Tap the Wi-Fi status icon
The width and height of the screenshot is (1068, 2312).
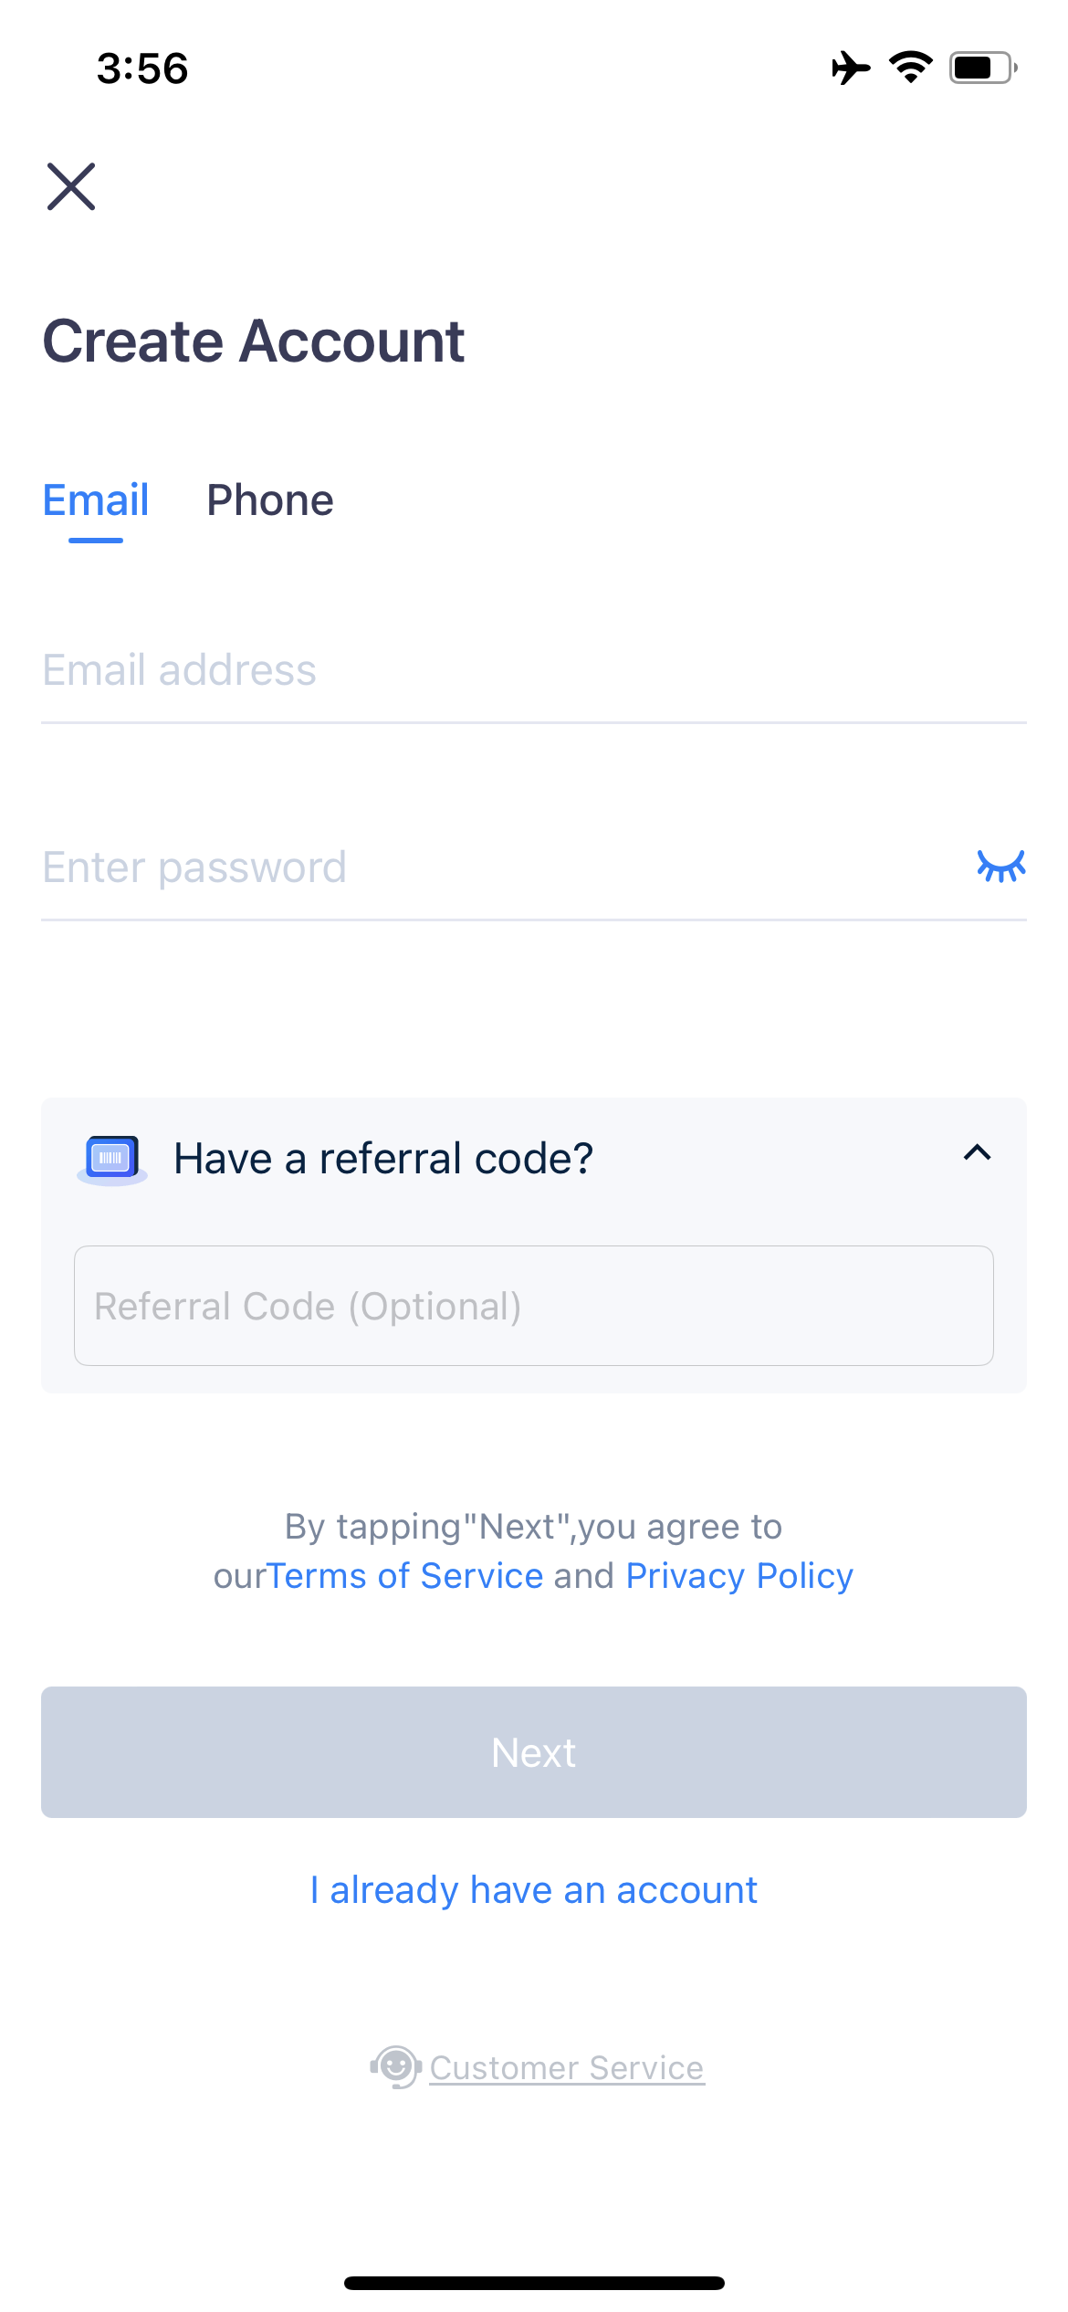pos(910,68)
